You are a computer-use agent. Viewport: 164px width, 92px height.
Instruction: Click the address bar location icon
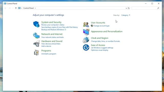19,8
